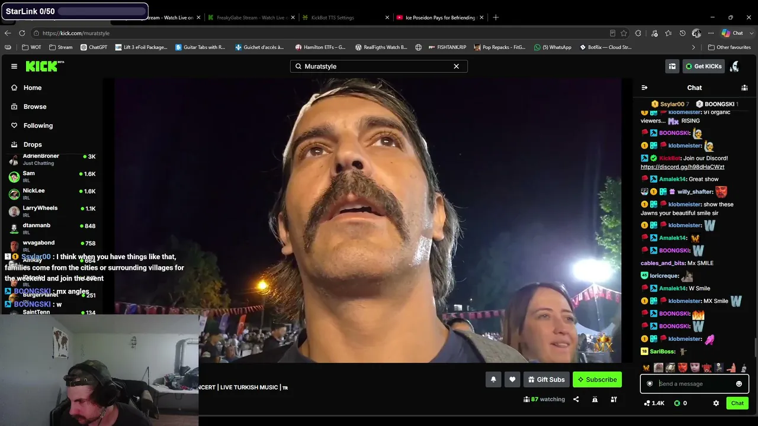Viewport: 758px width, 426px height.
Task: Go to Home in the sidebar
Action: pos(33,88)
